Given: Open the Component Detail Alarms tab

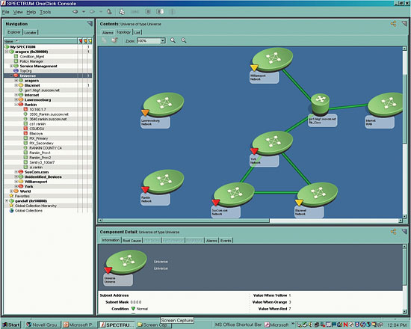Looking at the screenshot, I should [x=211, y=241].
